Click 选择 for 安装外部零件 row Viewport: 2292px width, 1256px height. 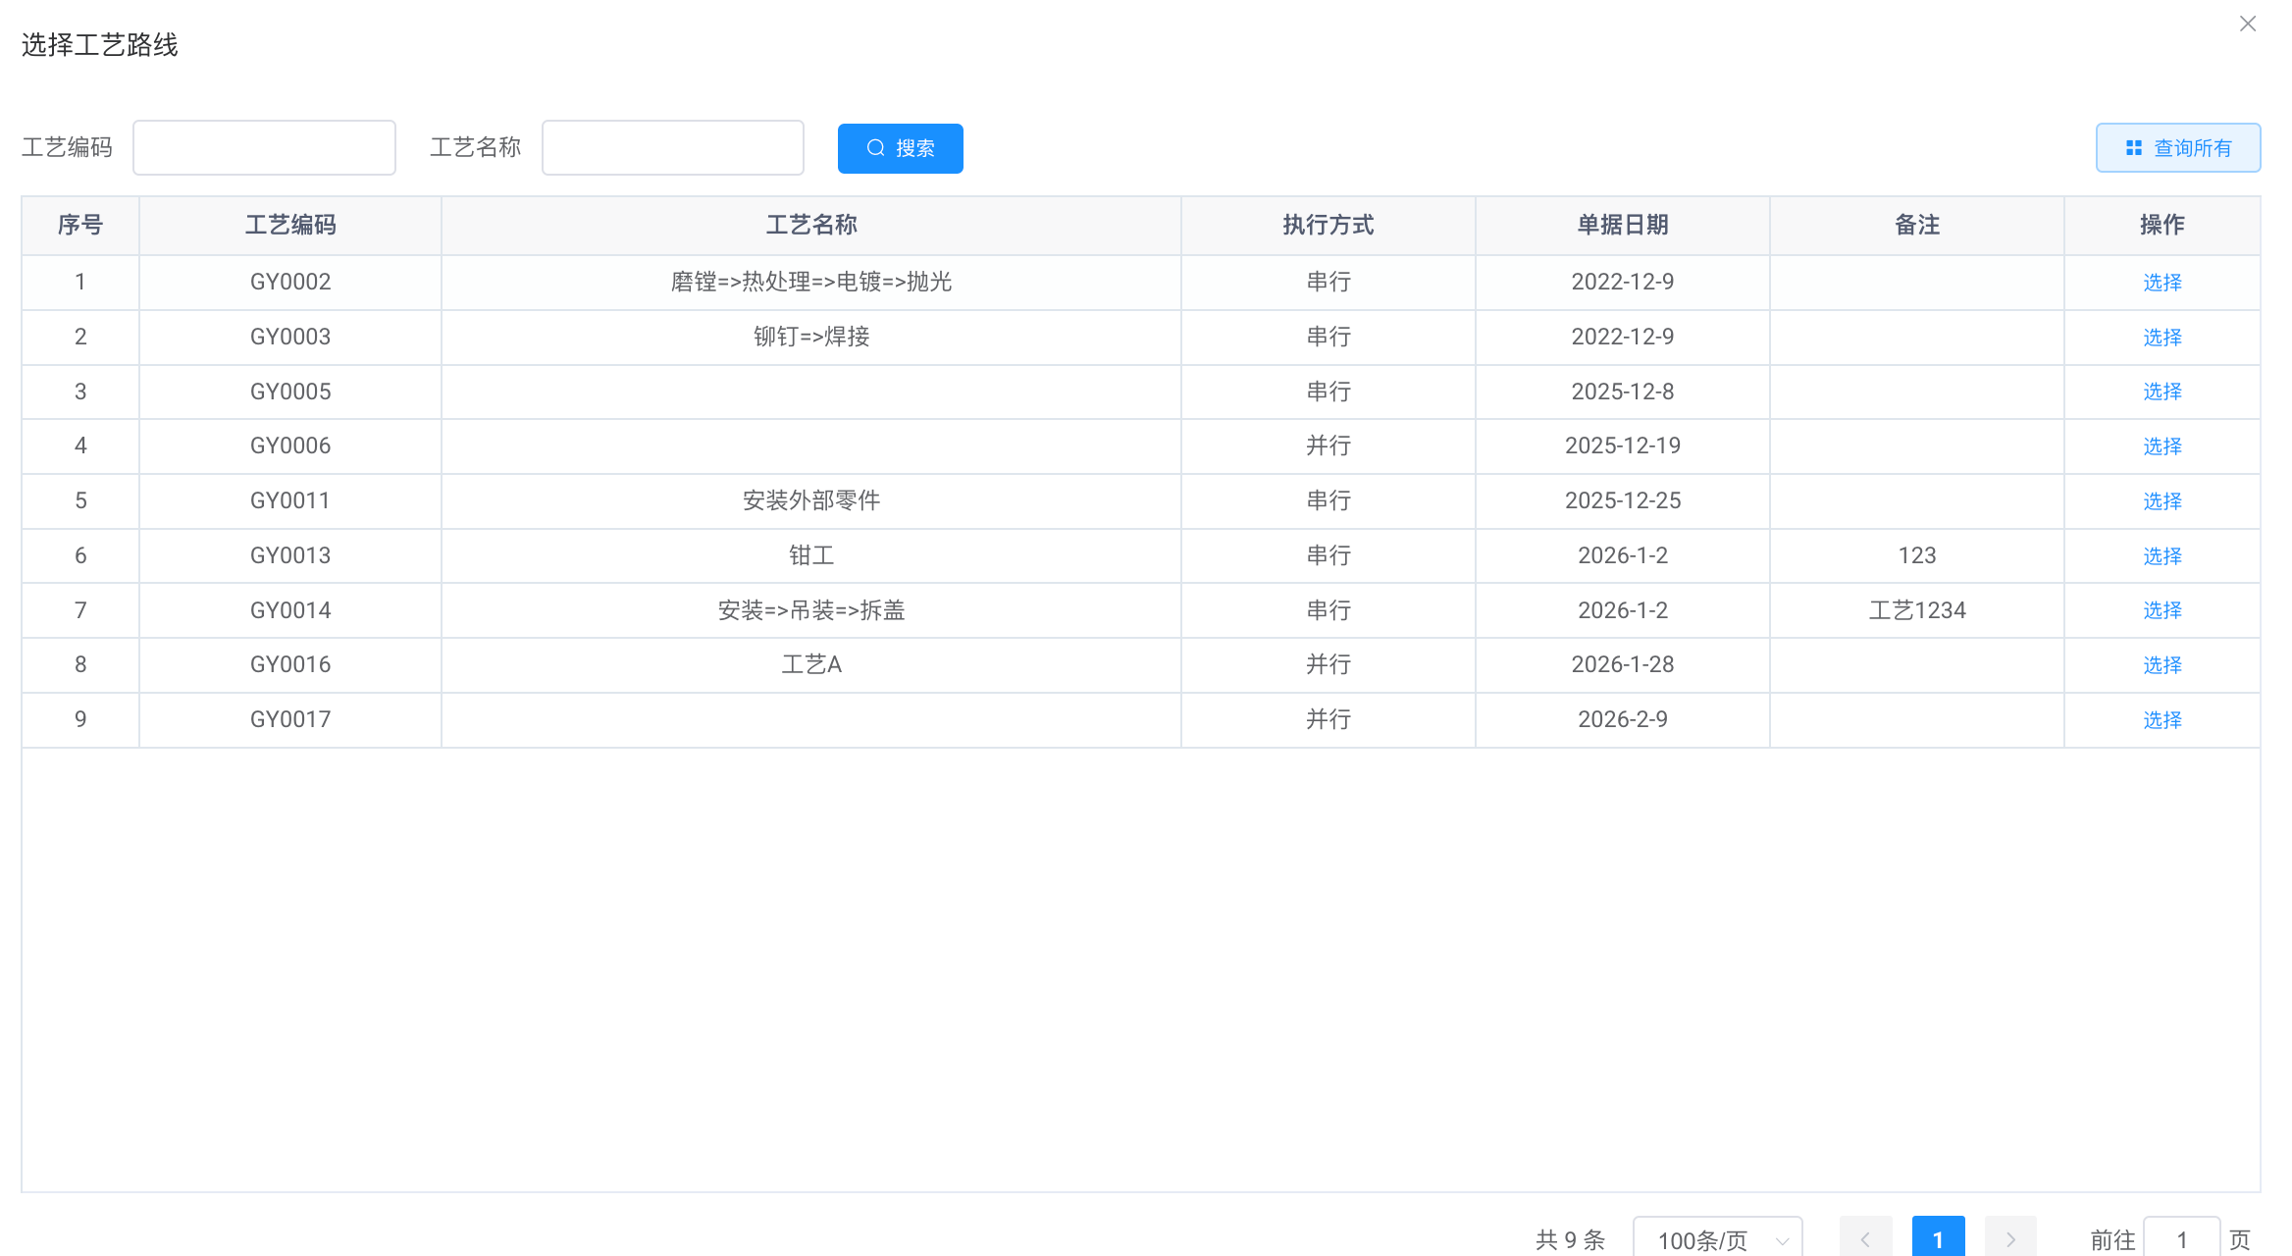2162,501
